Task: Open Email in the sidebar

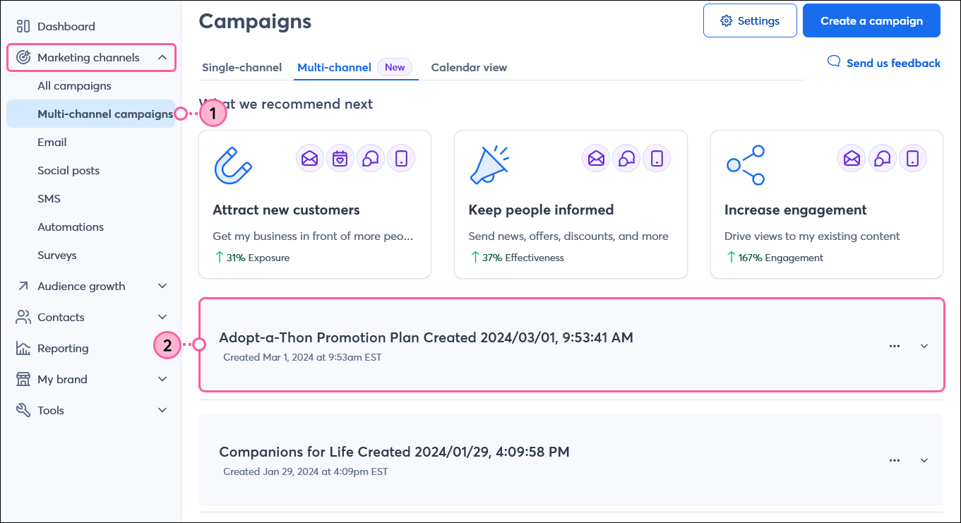Action: pyautogui.click(x=52, y=142)
